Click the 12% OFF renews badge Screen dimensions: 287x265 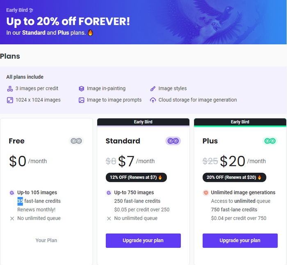(136, 177)
